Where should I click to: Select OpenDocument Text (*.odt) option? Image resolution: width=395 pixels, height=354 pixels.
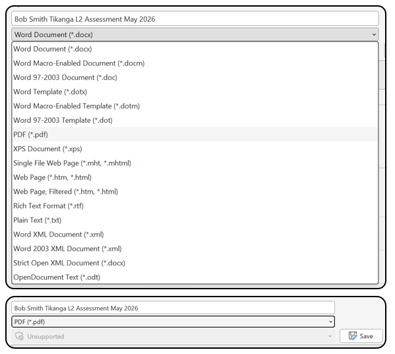195,277
